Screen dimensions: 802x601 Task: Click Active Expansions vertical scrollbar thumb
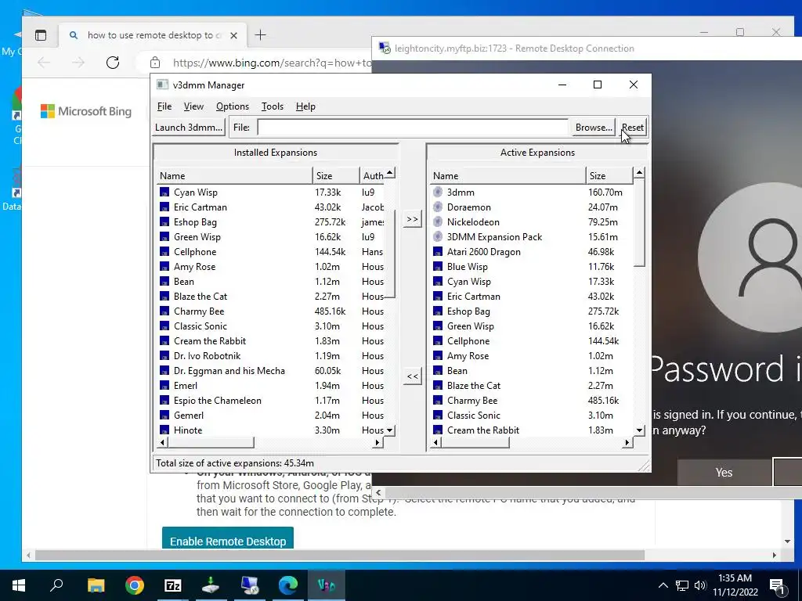[x=639, y=222]
